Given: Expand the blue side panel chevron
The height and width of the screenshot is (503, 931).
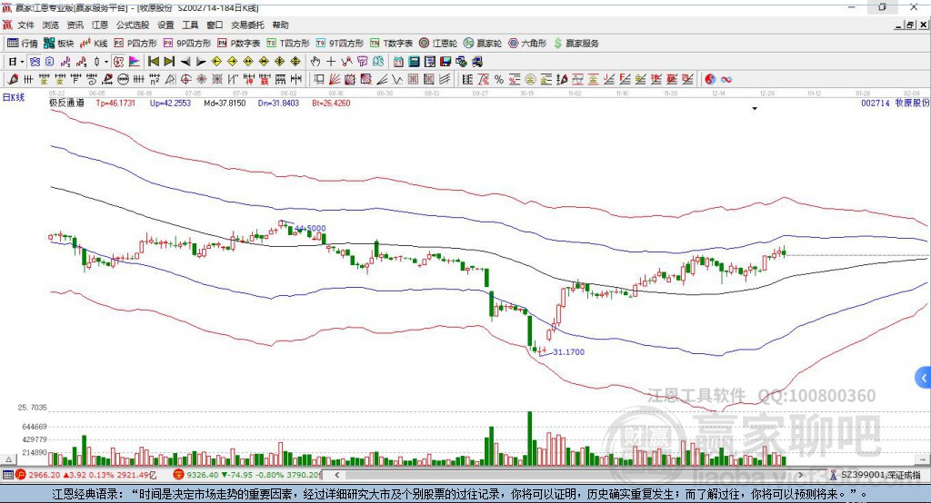Looking at the screenshot, I should tap(924, 378).
